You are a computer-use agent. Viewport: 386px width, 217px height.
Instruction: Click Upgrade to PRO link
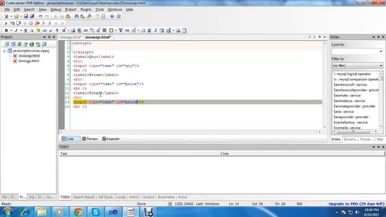(356, 204)
